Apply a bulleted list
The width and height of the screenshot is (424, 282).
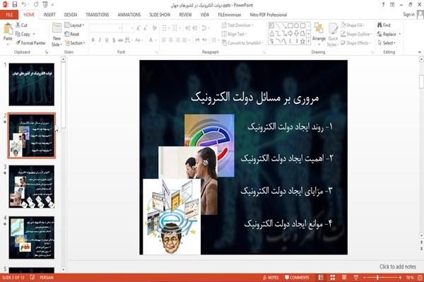click(164, 28)
